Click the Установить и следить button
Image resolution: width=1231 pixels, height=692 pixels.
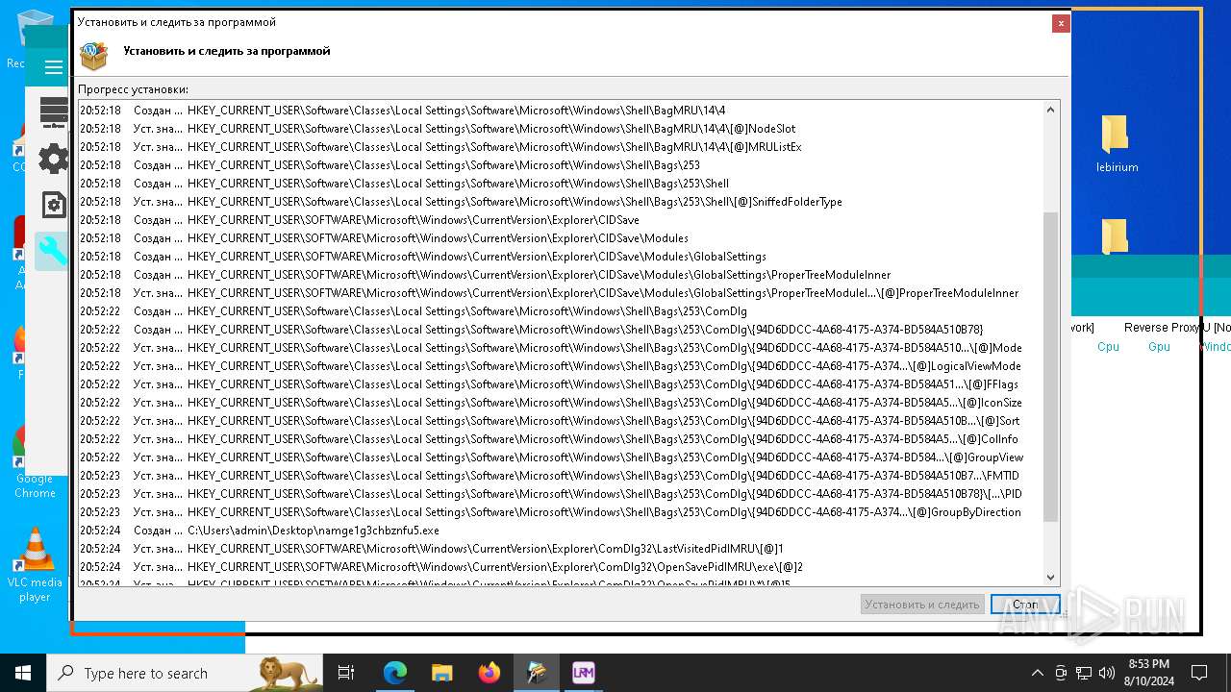pos(922,605)
